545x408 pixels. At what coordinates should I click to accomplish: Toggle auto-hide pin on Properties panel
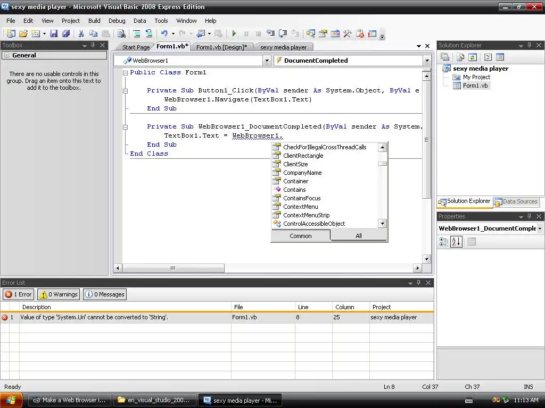[530, 216]
